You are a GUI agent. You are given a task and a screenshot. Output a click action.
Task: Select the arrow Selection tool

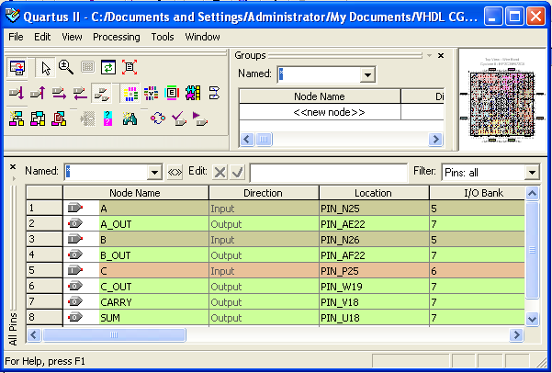(x=45, y=68)
